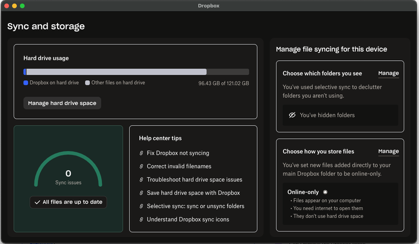Viewport: 419px width, 244px height.
Task: Click link icon beside Save hard drive space
Action: [141, 193]
